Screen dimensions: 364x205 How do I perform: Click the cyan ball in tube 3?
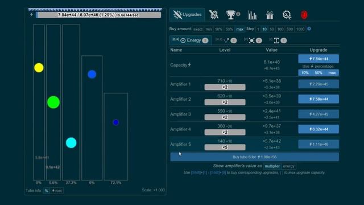point(71,143)
